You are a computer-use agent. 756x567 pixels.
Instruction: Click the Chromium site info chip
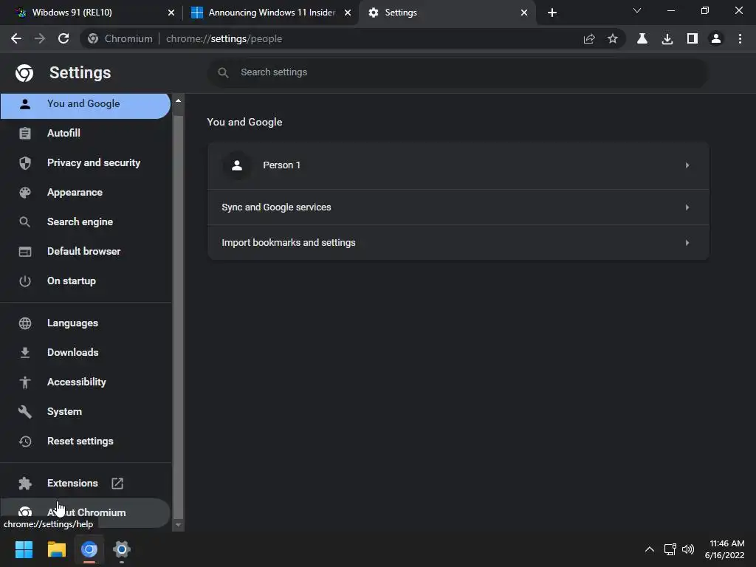120,38
